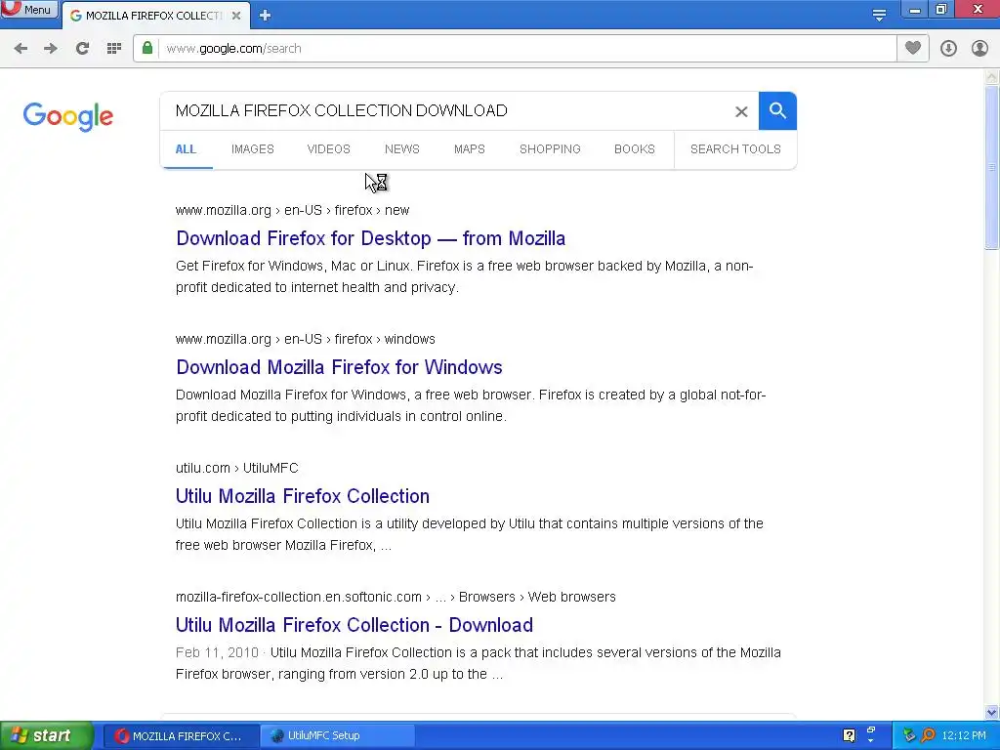Click the Google logo
1000x750 pixels.
click(x=67, y=116)
